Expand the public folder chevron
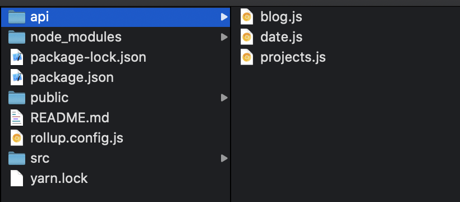The image size is (460, 202). coord(224,98)
